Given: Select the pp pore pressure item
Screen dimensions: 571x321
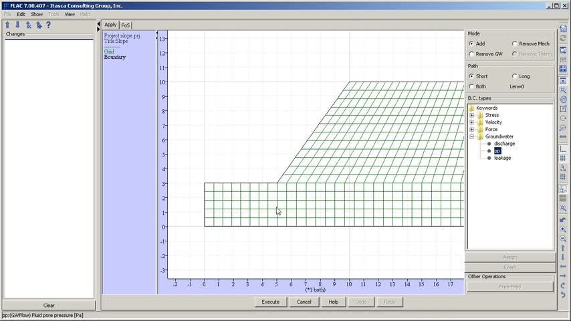Looking at the screenshot, I should tap(497, 151).
